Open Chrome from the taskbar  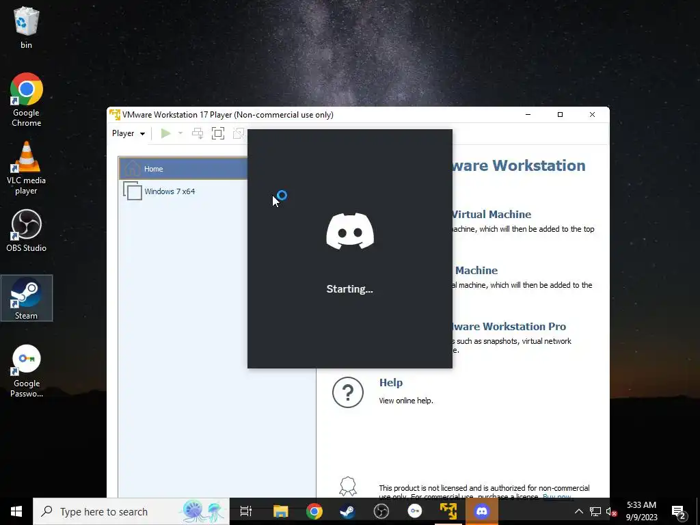(x=314, y=511)
